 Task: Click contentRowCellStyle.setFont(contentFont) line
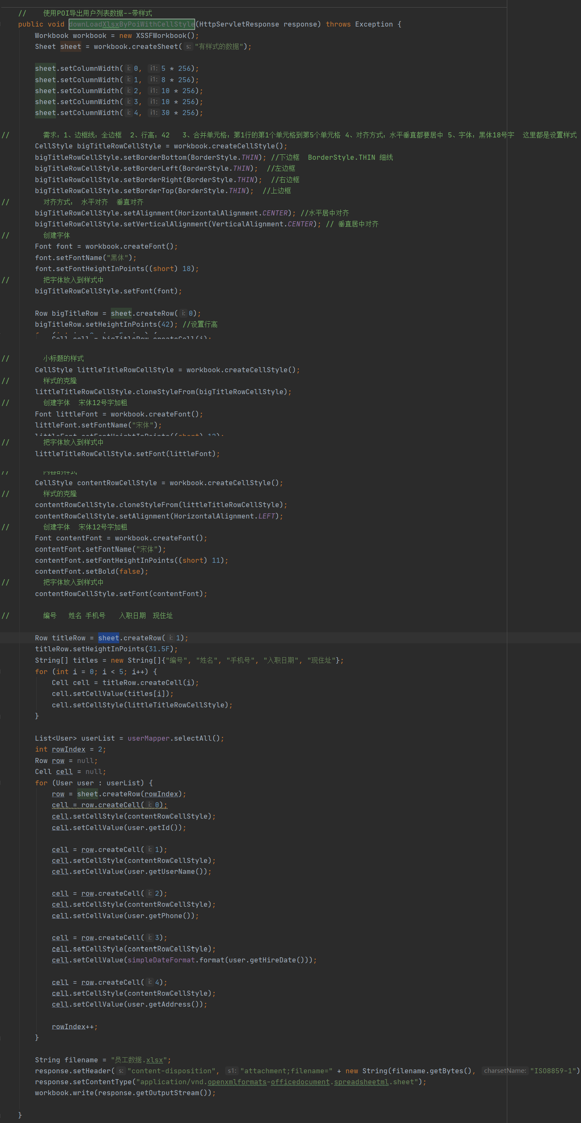coord(121,594)
